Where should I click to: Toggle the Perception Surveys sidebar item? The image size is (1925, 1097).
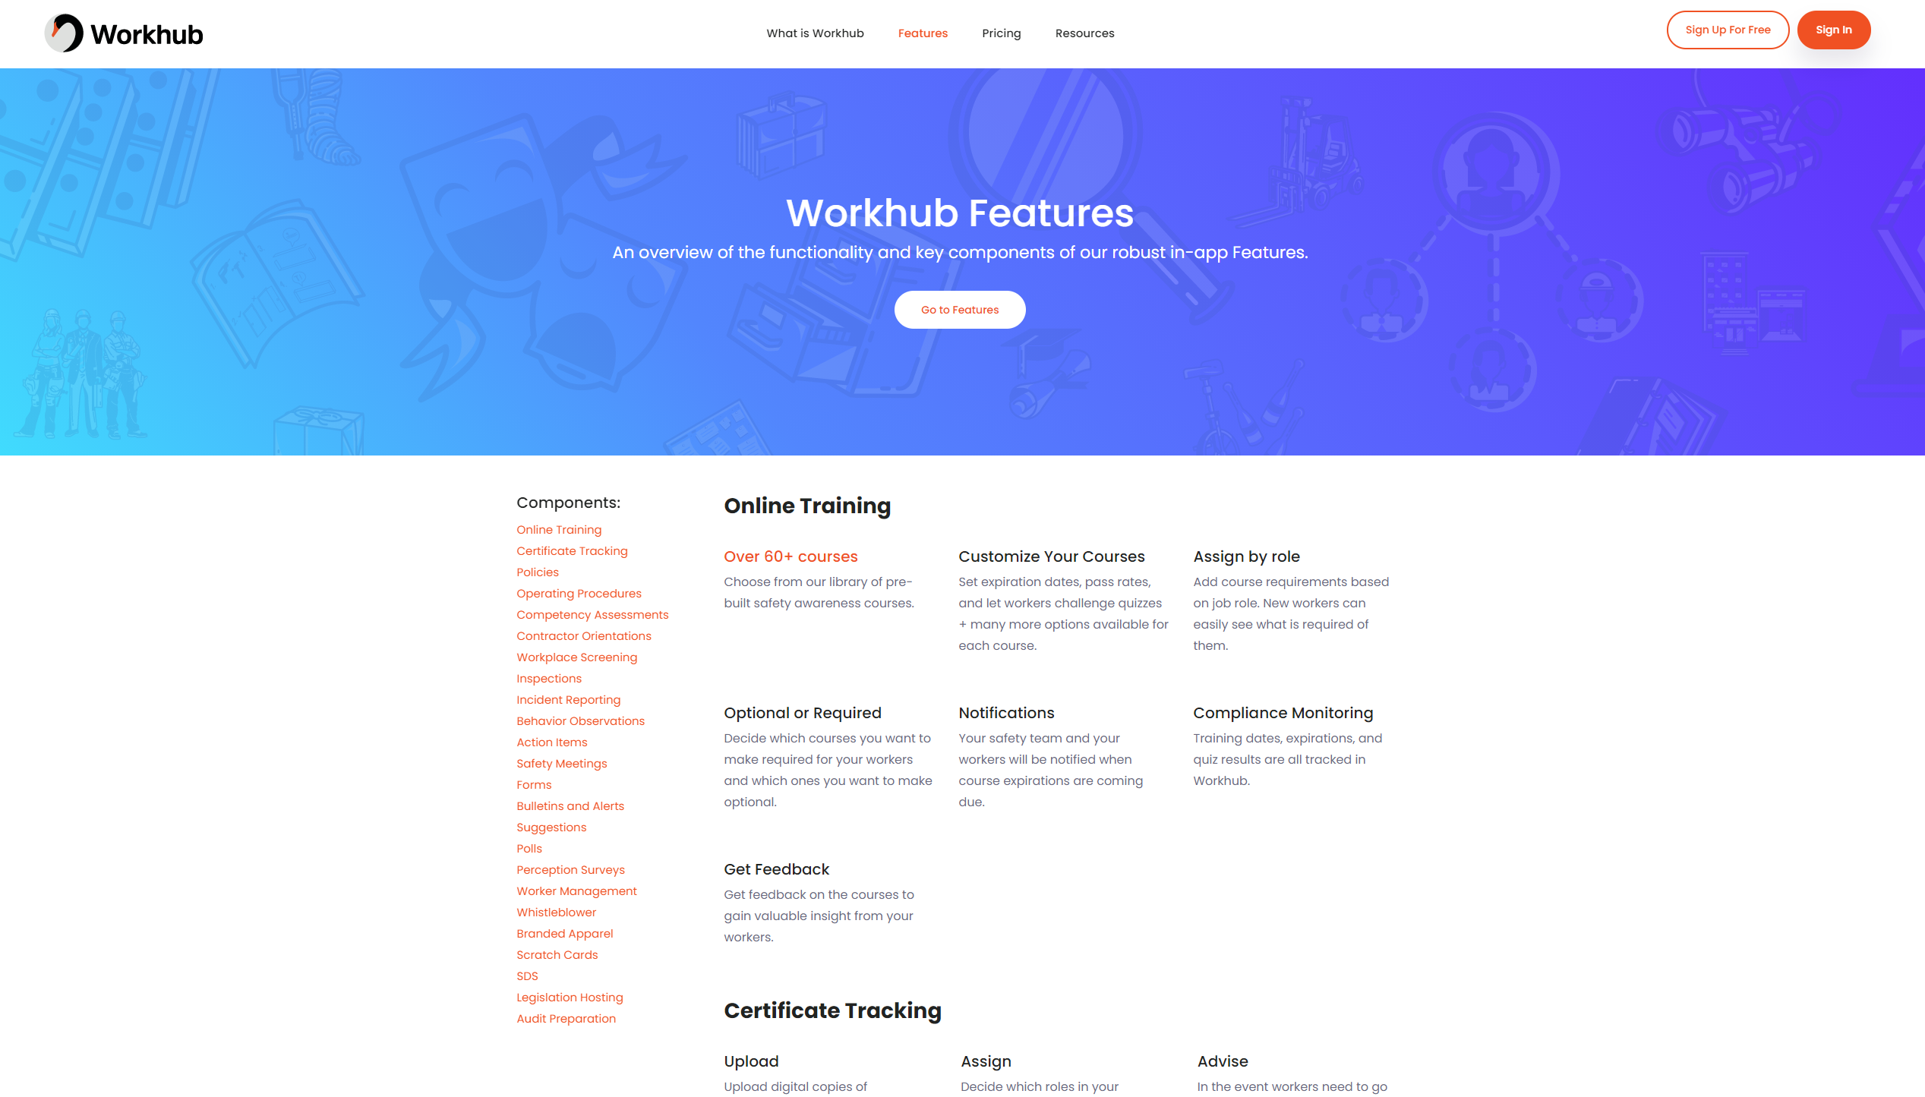tap(571, 870)
